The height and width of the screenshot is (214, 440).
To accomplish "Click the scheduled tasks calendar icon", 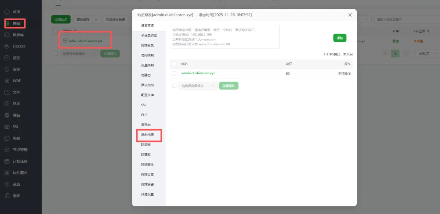I will (x=7, y=161).
